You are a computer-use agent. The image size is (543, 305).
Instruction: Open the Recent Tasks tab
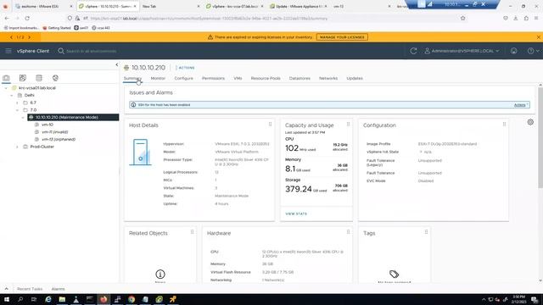coord(30,289)
